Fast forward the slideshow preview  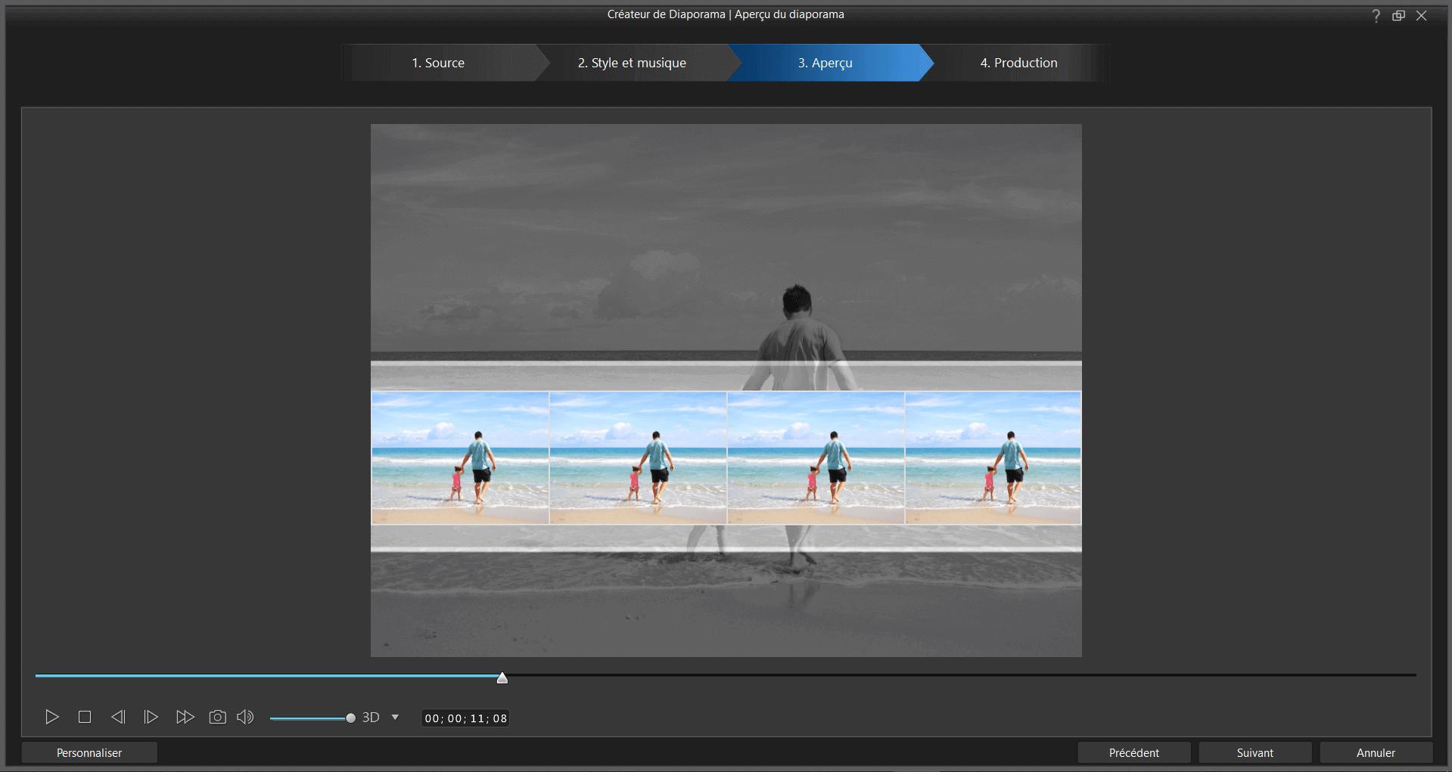click(184, 717)
